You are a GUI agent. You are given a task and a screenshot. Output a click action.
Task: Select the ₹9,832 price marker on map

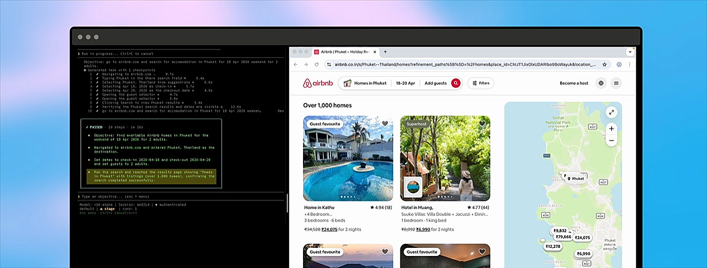pyautogui.click(x=560, y=231)
